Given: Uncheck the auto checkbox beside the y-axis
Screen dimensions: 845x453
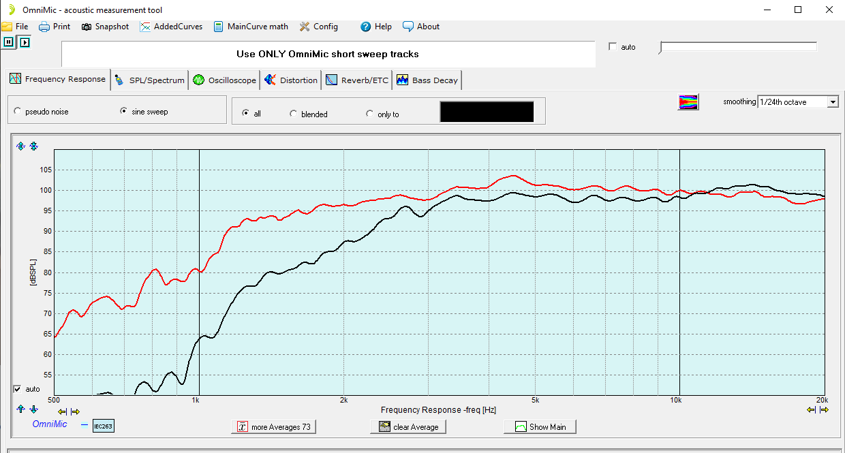Looking at the screenshot, I should [18, 389].
